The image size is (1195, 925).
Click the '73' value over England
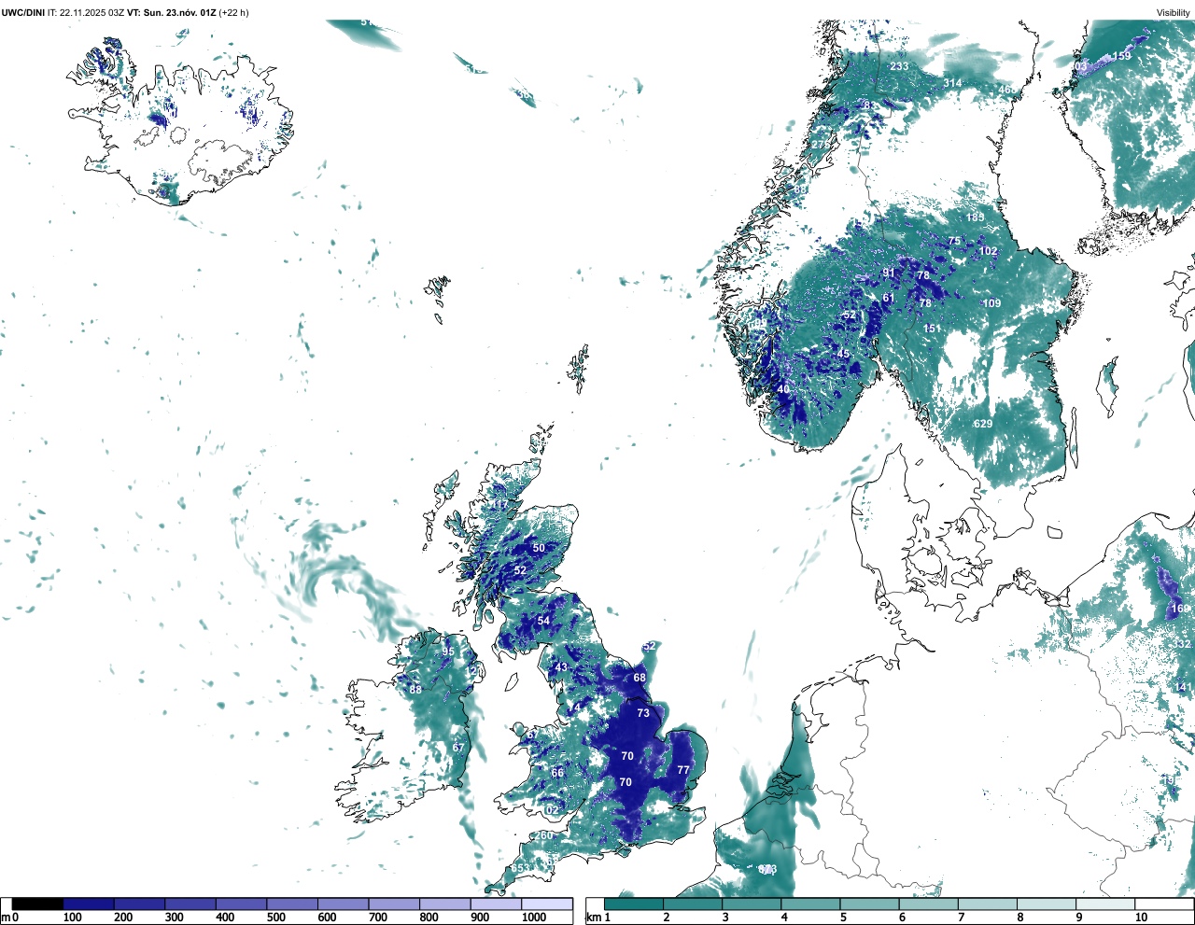[643, 713]
